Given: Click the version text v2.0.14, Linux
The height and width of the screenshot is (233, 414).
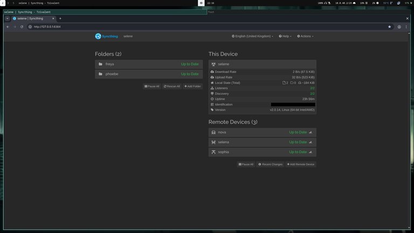Looking at the screenshot, I should coord(292,110).
